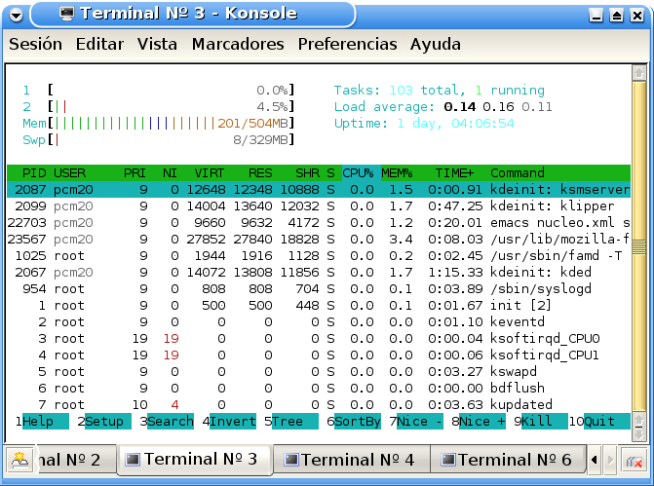This screenshot has width=654, height=486.
Task: Click the Terminal Nº 4 tab icon
Action: pos(289,460)
